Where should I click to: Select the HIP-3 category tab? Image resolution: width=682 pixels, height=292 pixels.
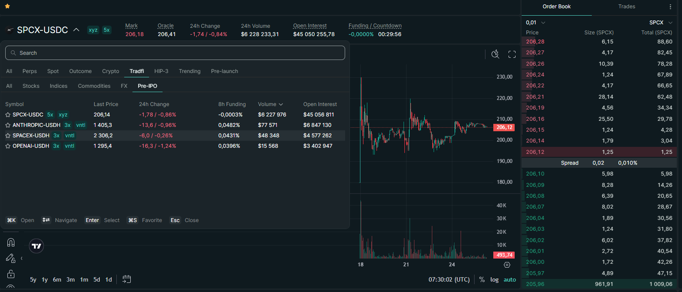pos(161,71)
